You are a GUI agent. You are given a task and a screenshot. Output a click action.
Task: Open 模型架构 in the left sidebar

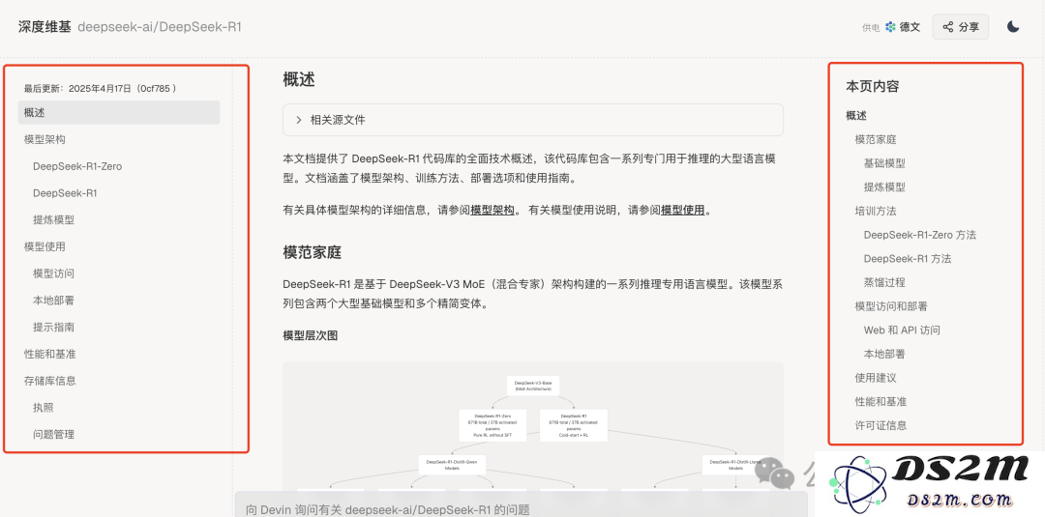coord(45,139)
